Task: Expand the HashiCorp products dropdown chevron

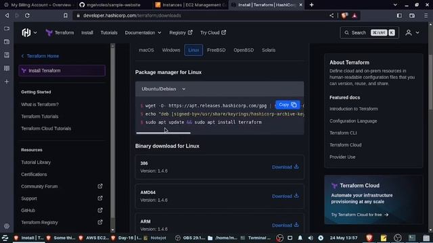Action: pos(35,32)
